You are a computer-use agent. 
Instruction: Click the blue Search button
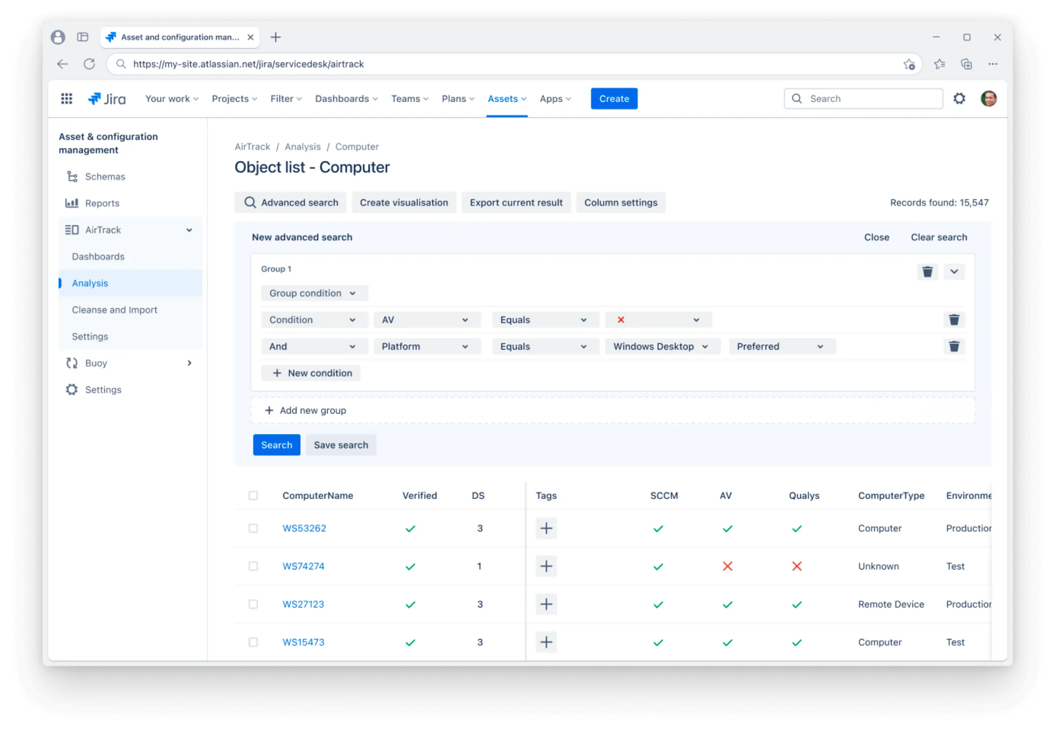[x=276, y=444]
